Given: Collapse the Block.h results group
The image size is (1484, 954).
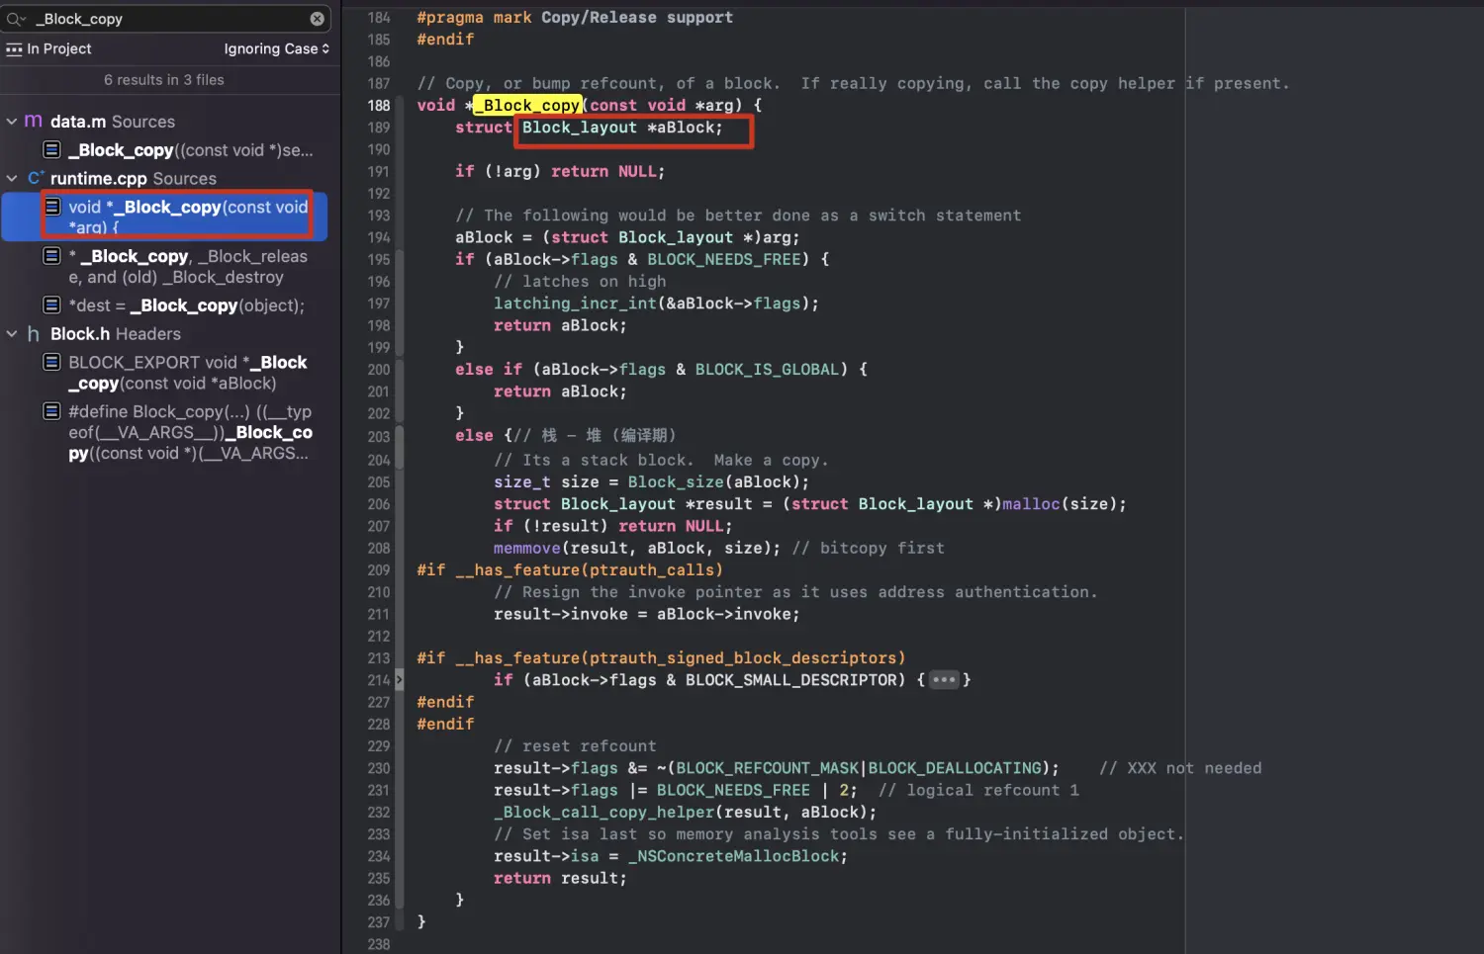Looking at the screenshot, I should (12, 334).
